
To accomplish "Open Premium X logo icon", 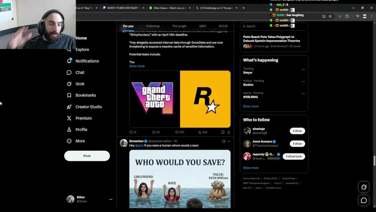I will (x=69, y=118).
